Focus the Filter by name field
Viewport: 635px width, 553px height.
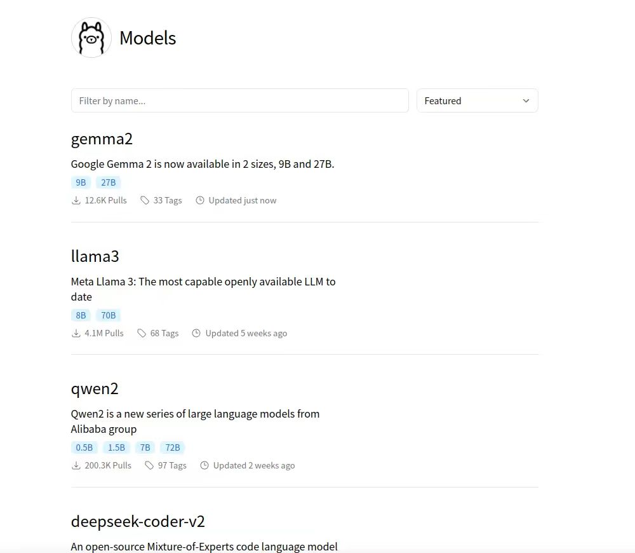point(240,100)
